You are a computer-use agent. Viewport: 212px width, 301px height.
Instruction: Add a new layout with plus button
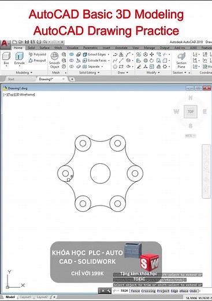pos(54,297)
